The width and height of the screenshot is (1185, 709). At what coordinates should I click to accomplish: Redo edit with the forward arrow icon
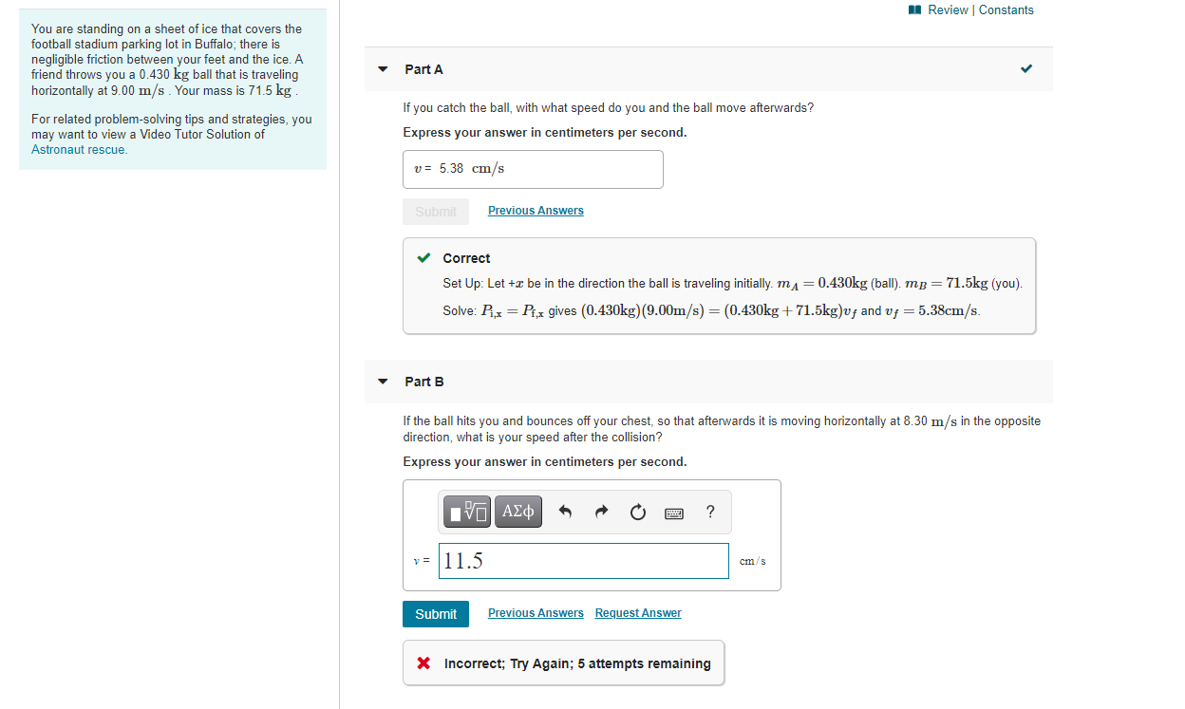pyautogui.click(x=601, y=511)
